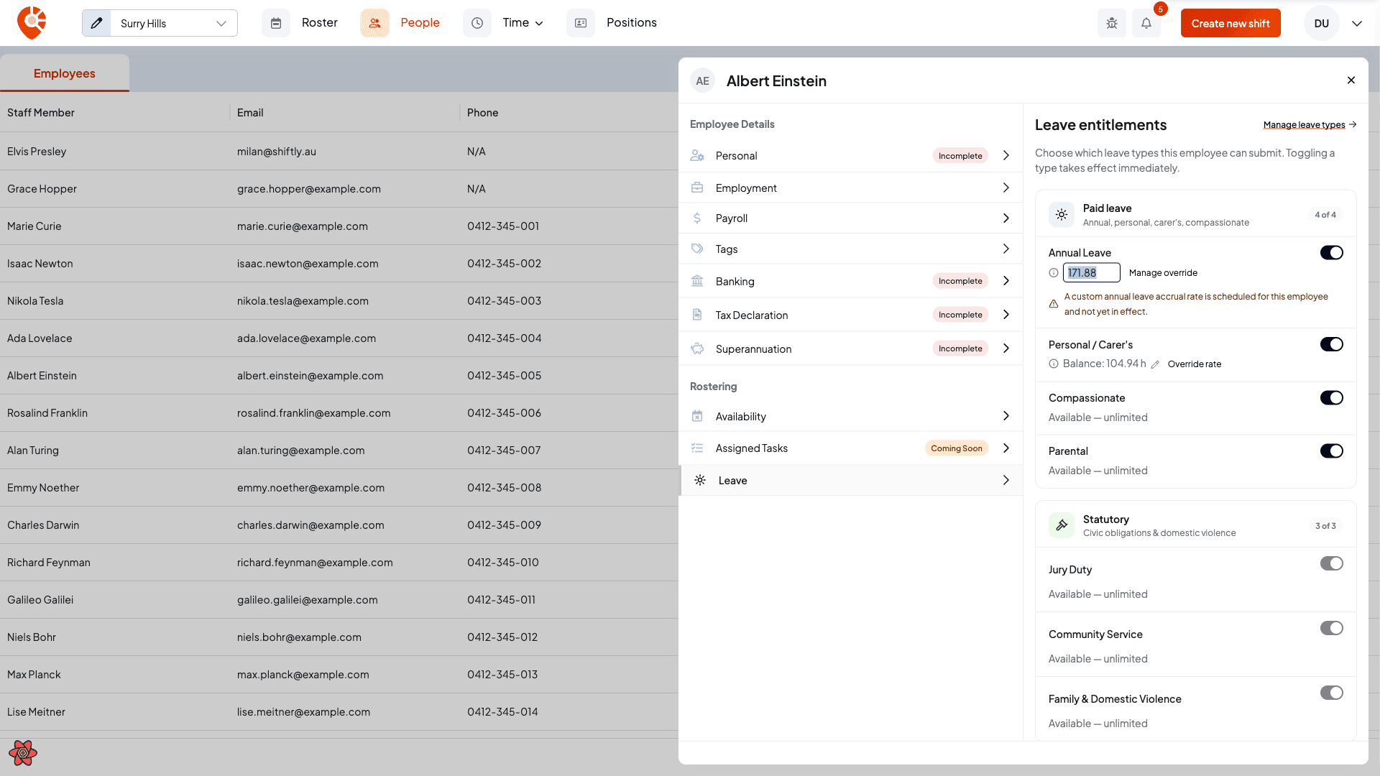Click phone number 0412-345-007
The width and height of the screenshot is (1380, 776).
(503, 451)
